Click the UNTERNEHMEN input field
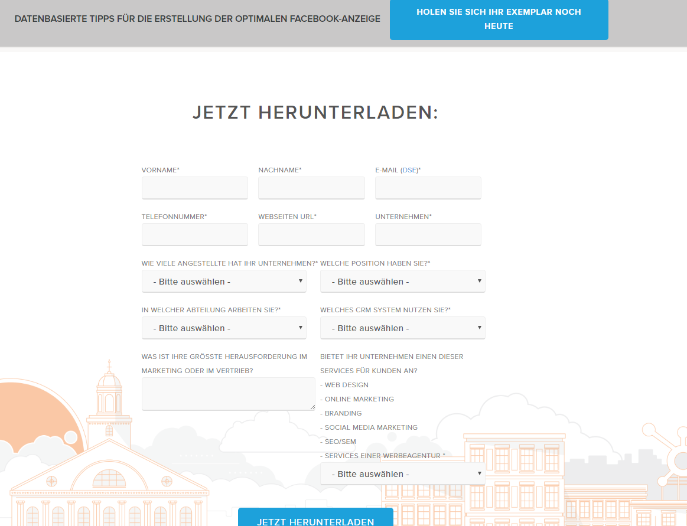 click(x=428, y=234)
